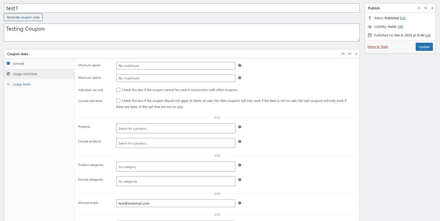440x221 pixels.
Task: Click the Usage limits plus icon
Action: point(8,84)
